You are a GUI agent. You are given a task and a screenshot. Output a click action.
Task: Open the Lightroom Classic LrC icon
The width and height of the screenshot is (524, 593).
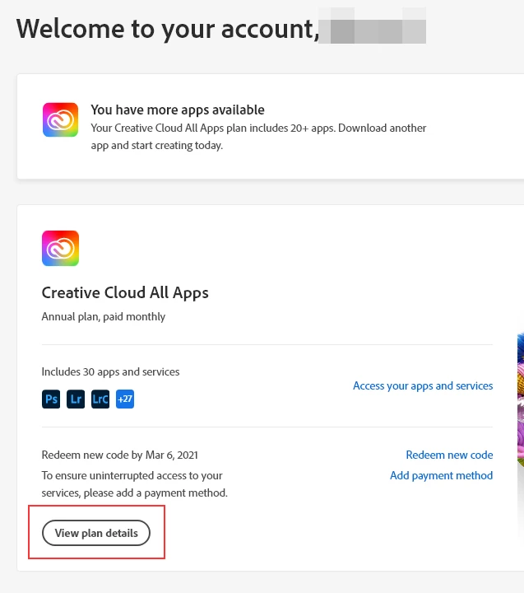pos(100,399)
